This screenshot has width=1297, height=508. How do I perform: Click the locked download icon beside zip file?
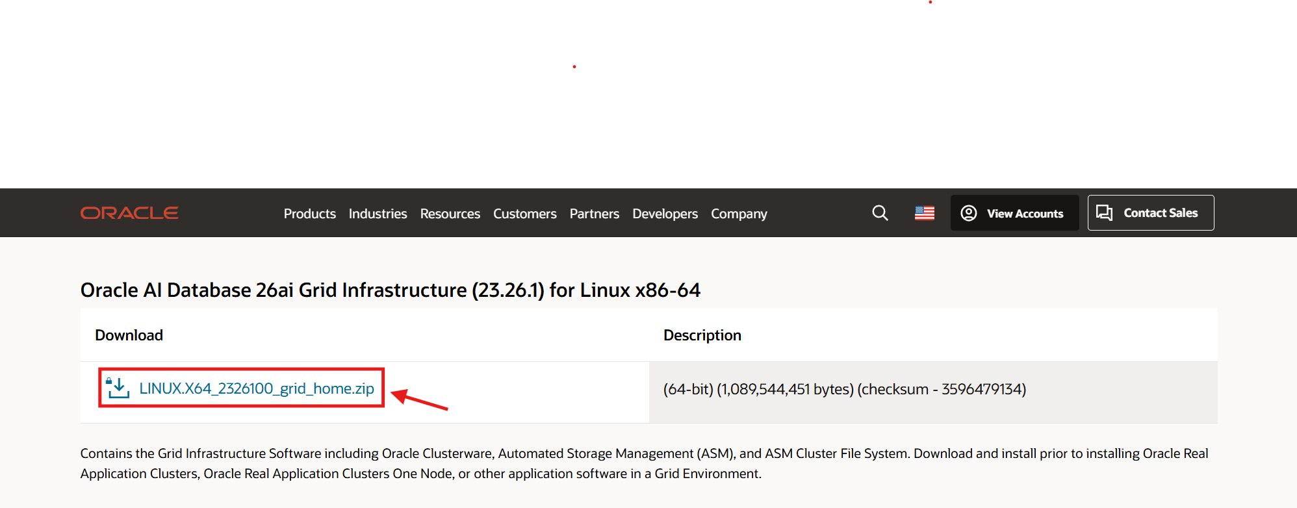click(x=118, y=388)
